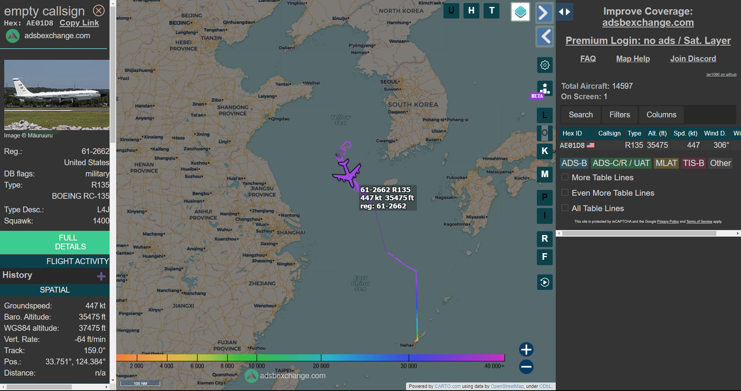
Task: Open the Columns tab
Action: (661, 115)
